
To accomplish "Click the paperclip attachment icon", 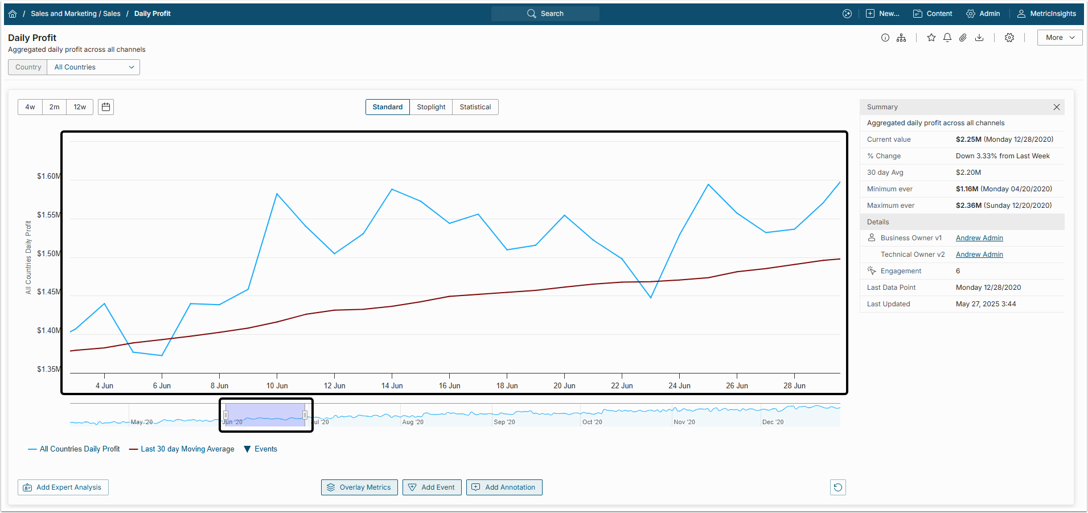I will pos(963,38).
